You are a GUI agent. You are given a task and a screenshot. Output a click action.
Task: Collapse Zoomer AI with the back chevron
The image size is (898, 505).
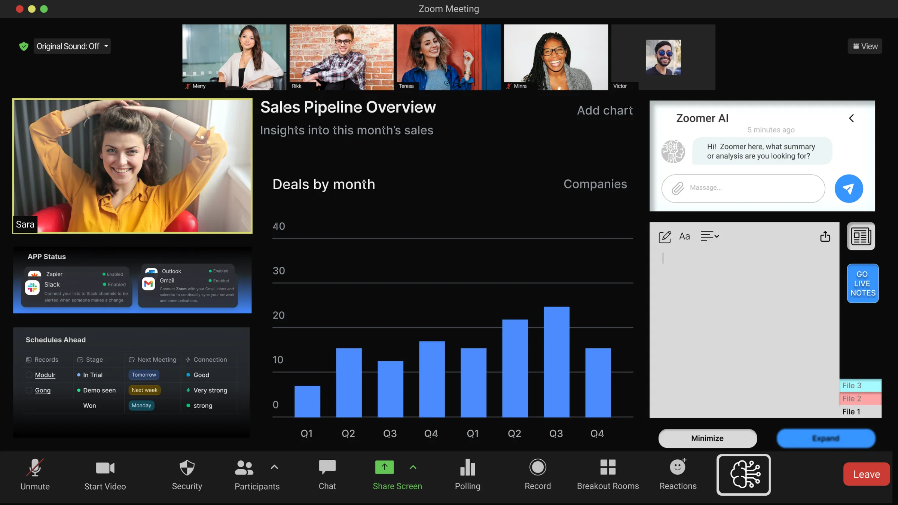click(851, 118)
